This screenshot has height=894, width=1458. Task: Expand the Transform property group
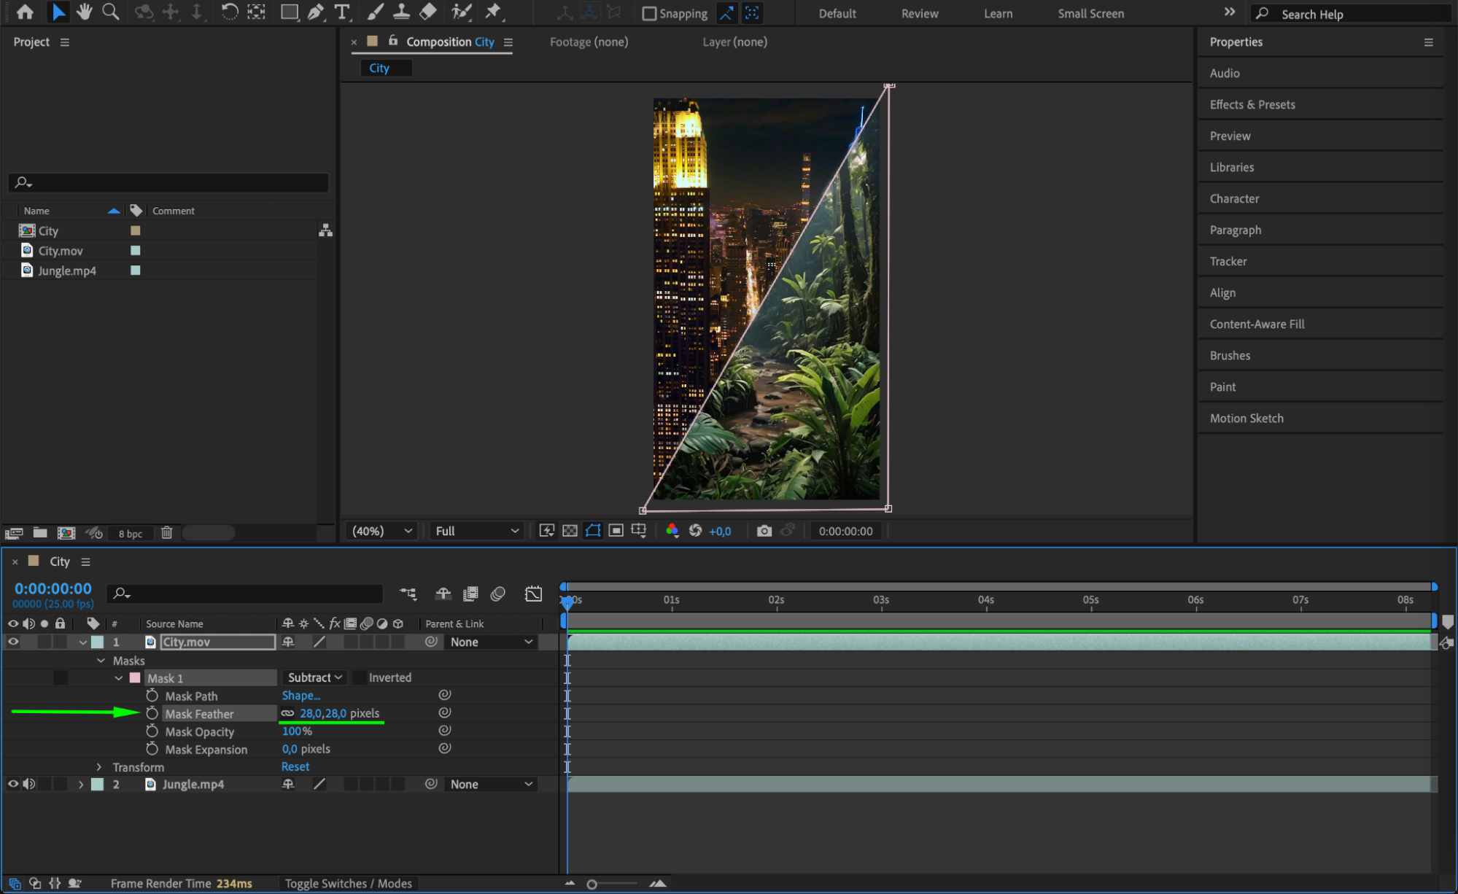(99, 767)
